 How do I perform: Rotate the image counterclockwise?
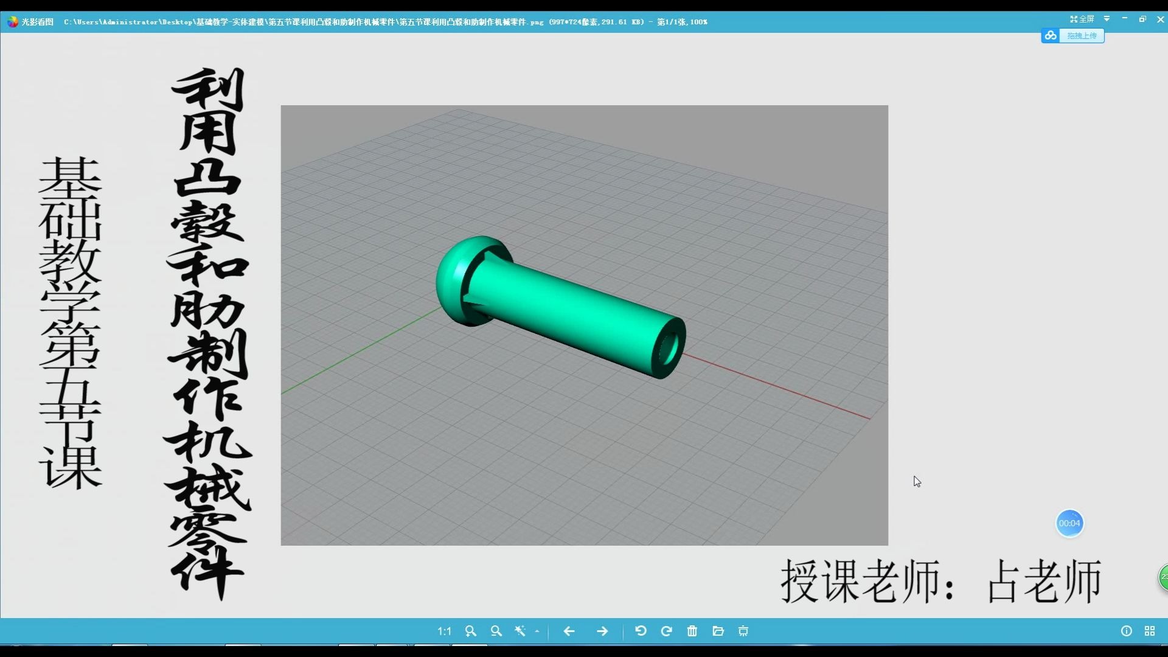tap(641, 631)
